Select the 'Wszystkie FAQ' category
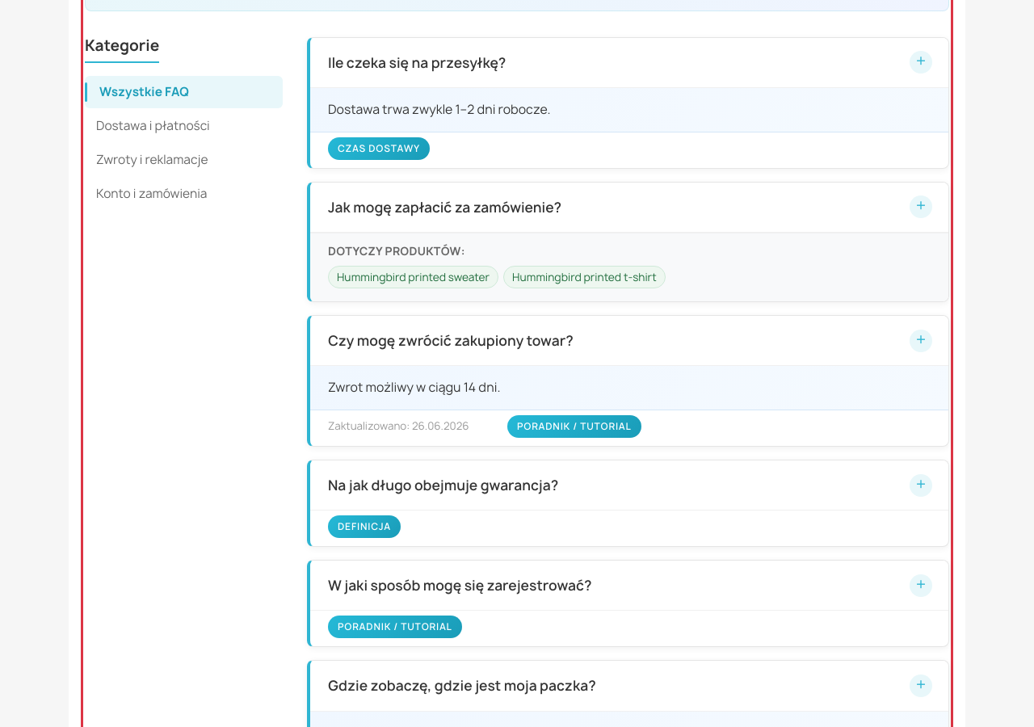 tap(184, 92)
